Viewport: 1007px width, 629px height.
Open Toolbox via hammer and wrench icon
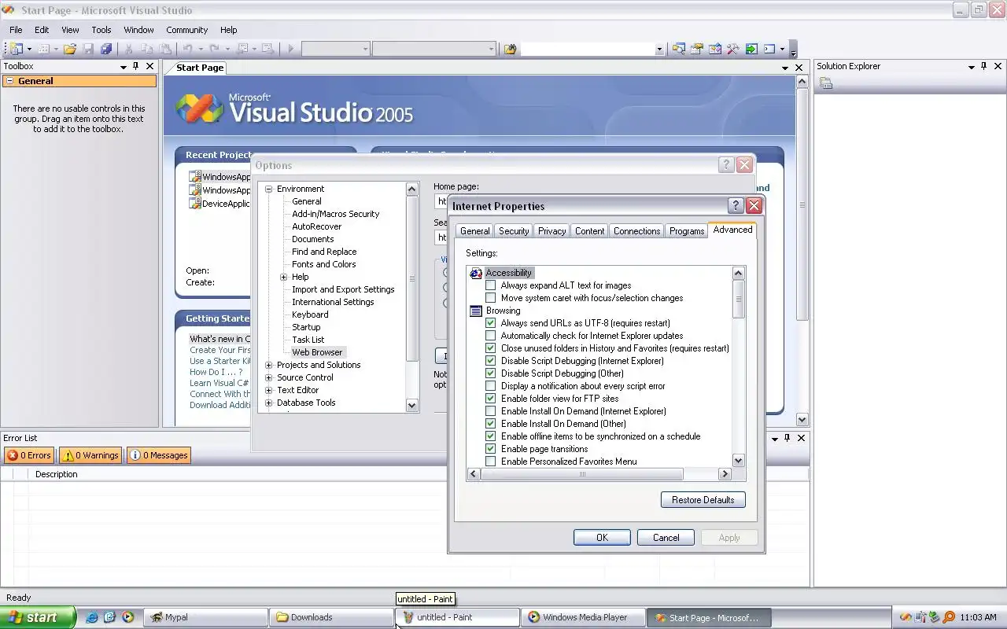[733, 49]
